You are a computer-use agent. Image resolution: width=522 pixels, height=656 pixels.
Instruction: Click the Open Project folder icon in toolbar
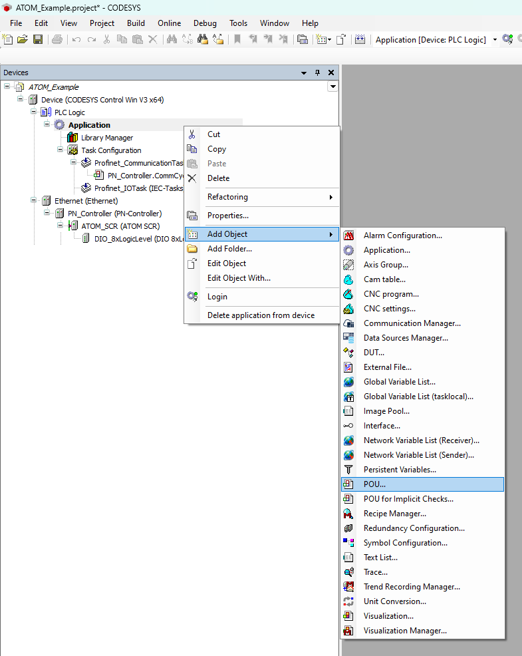click(x=23, y=40)
